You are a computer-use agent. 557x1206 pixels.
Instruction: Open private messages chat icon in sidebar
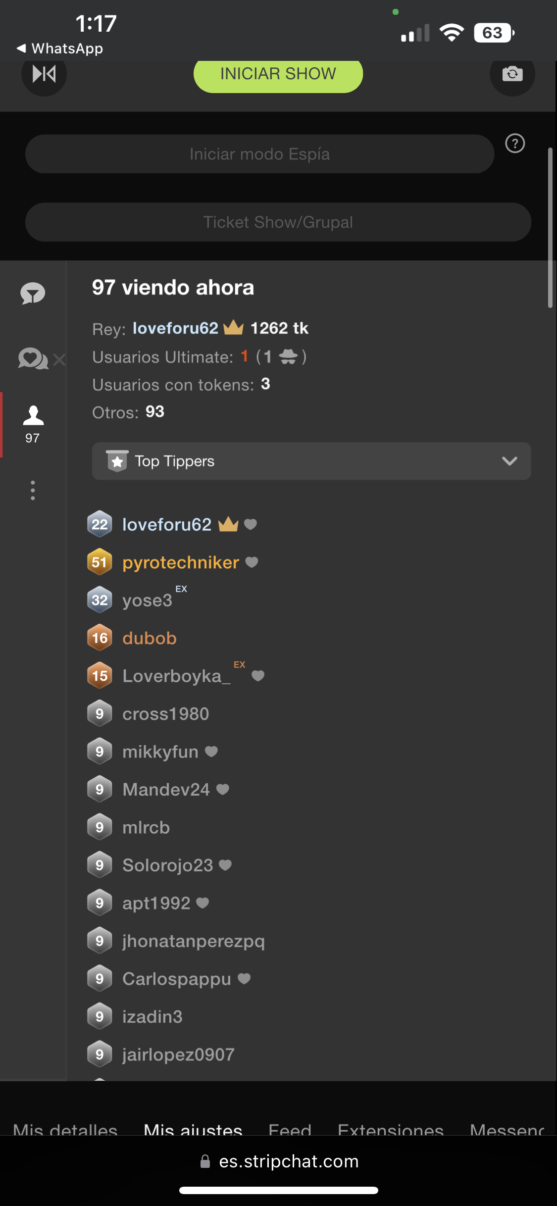click(x=33, y=359)
